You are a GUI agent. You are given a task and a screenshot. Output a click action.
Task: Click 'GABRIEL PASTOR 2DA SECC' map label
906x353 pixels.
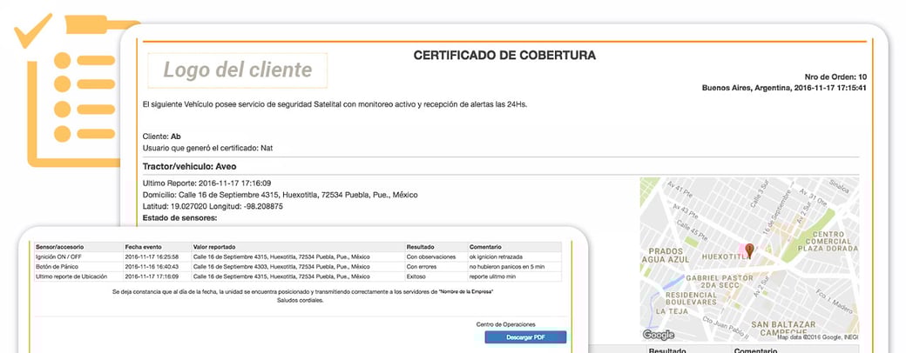coord(718,282)
